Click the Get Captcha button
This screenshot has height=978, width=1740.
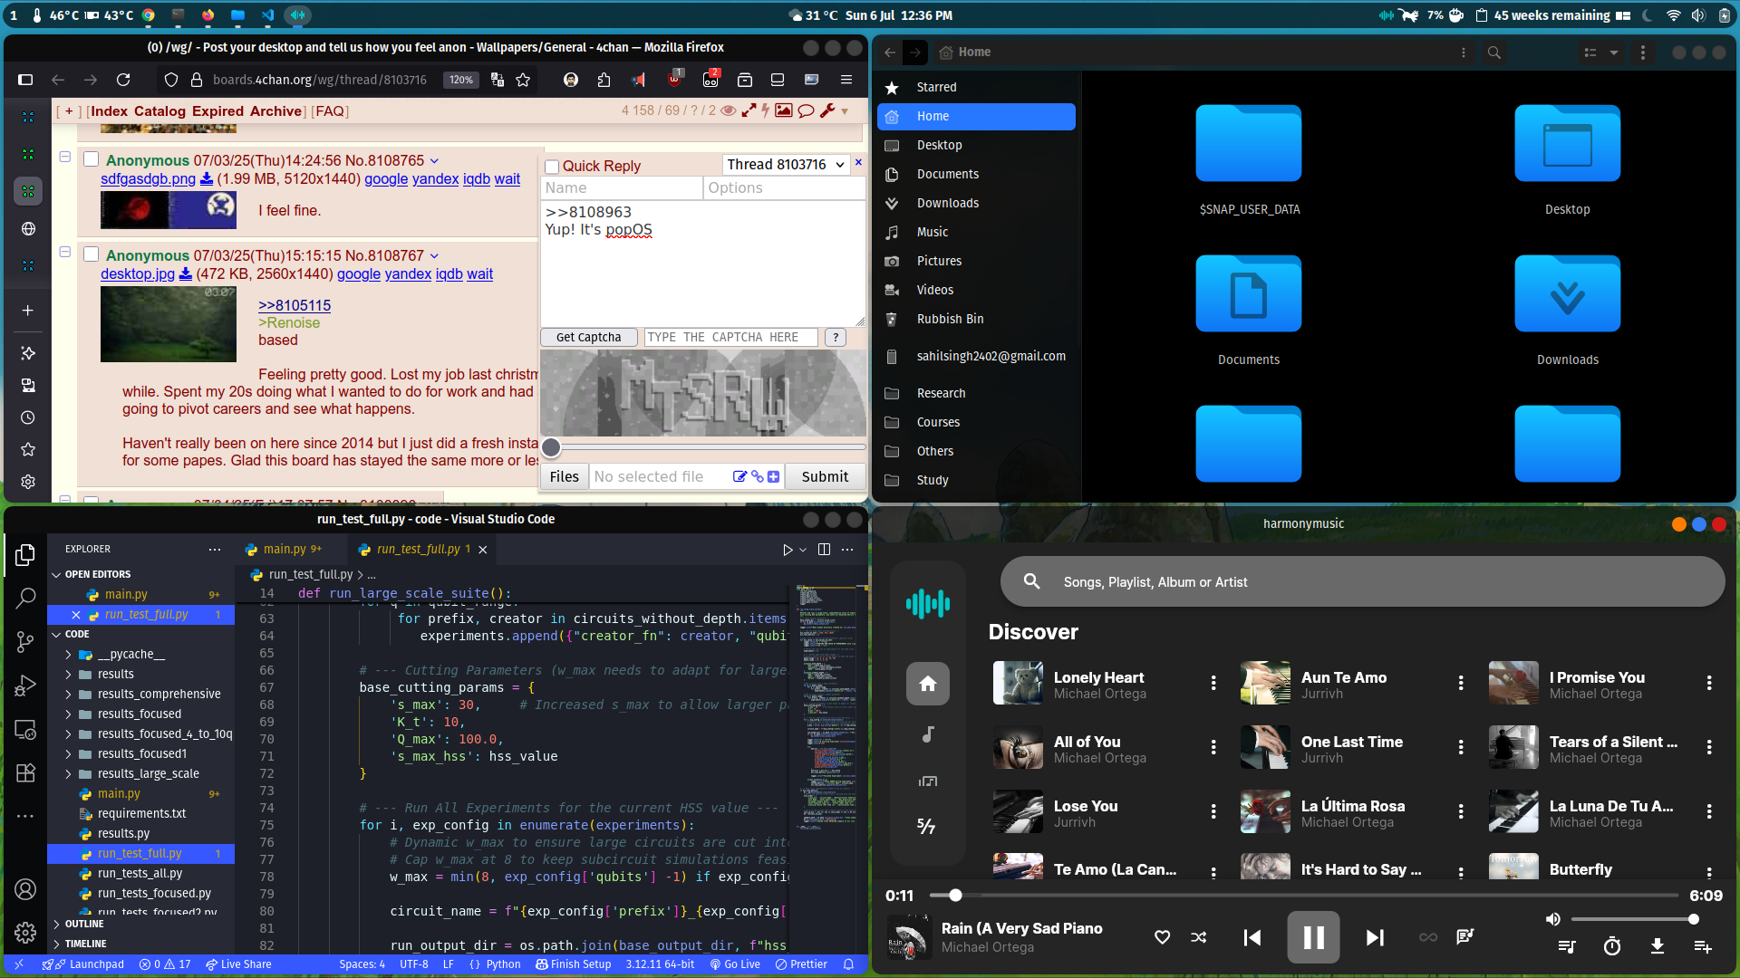(x=588, y=337)
